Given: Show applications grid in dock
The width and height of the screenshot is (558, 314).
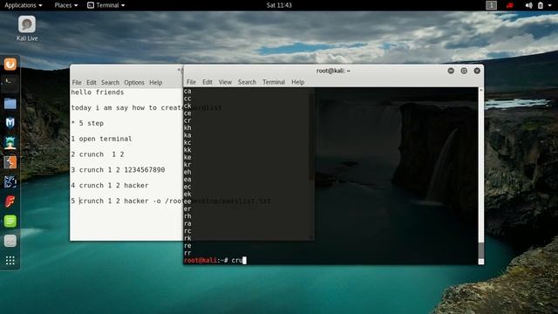Looking at the screenshot, I should click(10, 261).
